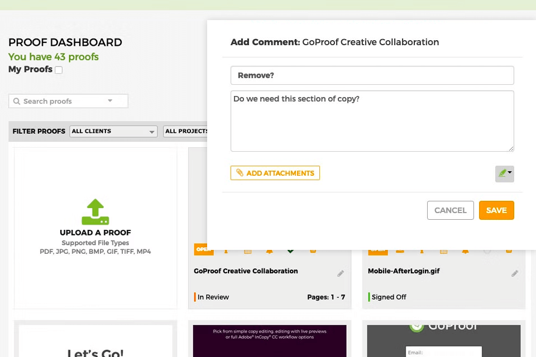The image size is (536, 357).
Task: Open the dark purple copy editing thumbnail
Action: (x=270, y=341)
